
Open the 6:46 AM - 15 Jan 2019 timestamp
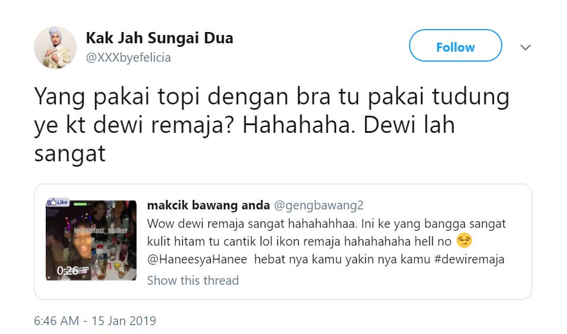pos(95,320)
